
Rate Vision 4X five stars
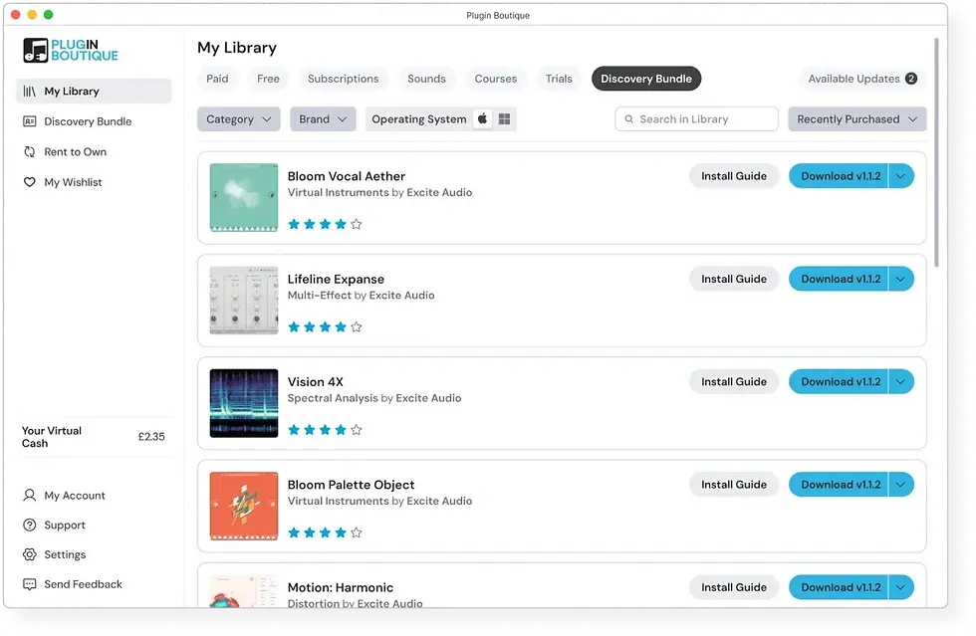(x=357, y=429)
